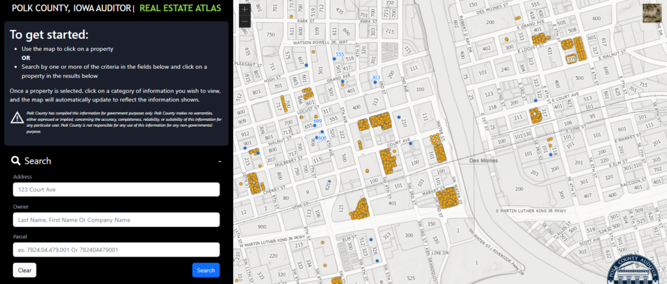The image size is (667, 284).
Task: Zoom out of the map
Action: pos(244,21)
